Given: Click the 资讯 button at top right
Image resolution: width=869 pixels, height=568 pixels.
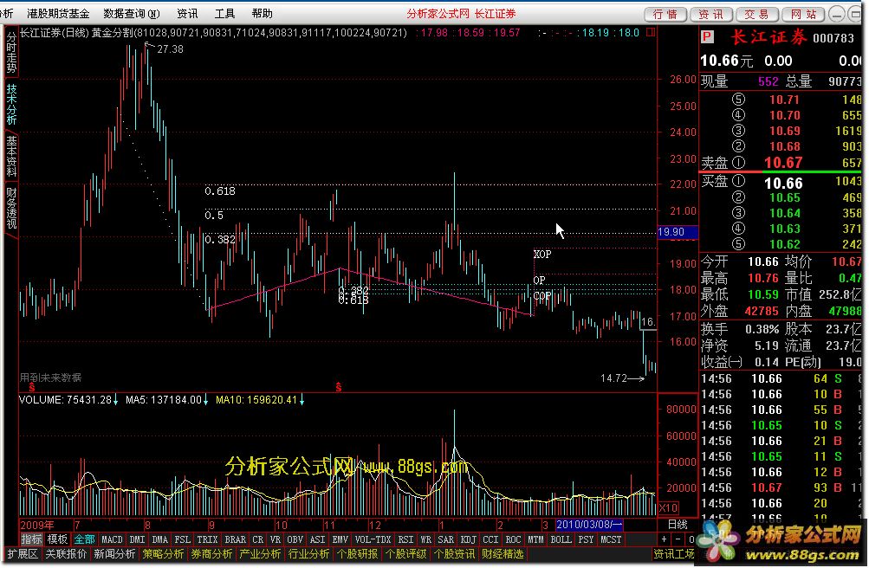Looking at the screenshot, I should click(x=711, y=15).
